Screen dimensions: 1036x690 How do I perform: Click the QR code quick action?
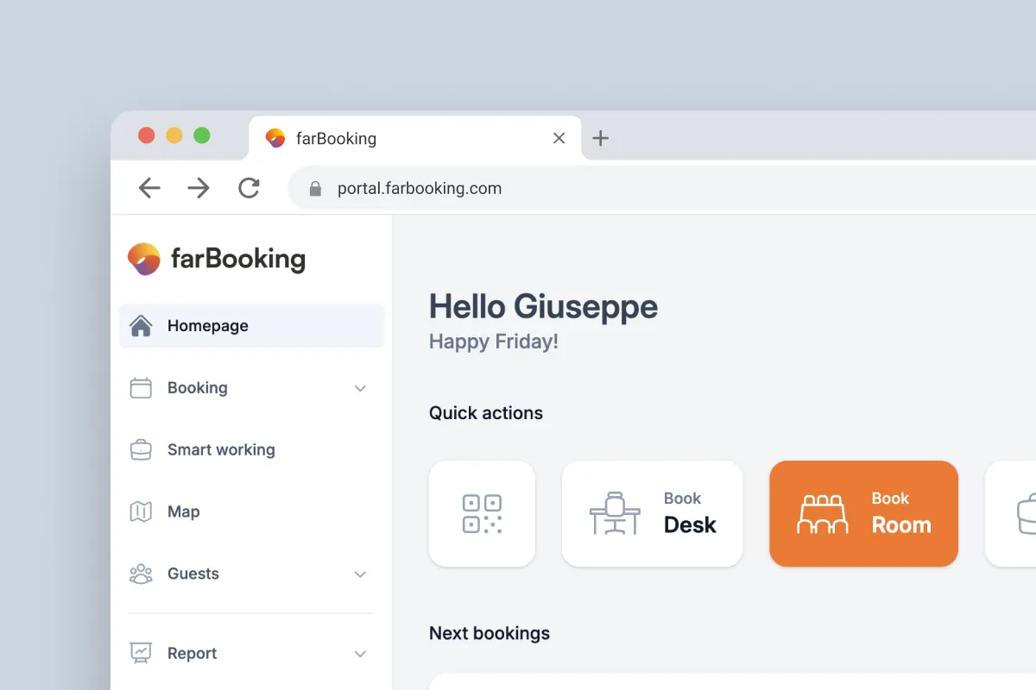pyautogui.click(x=482, y=513)
